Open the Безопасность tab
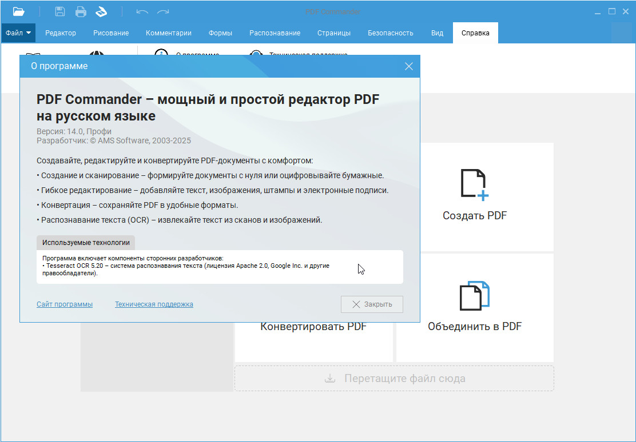The image size is (636, 442). [x=390, y=33]
